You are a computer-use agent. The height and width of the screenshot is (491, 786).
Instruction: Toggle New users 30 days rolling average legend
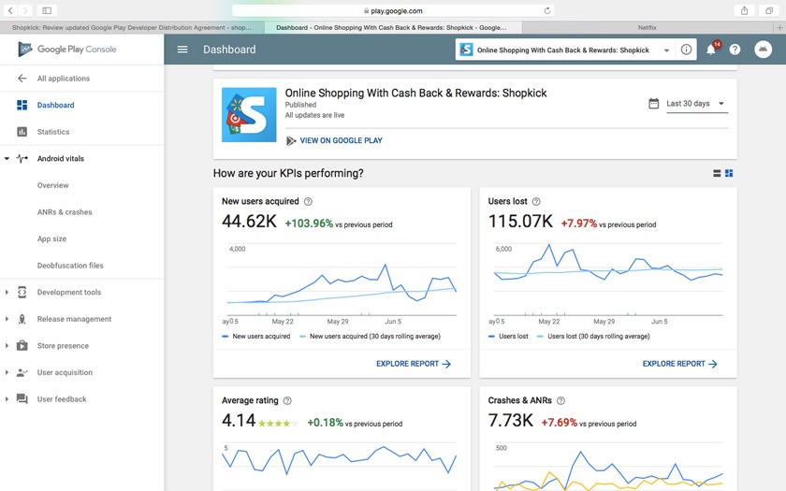pyautogui.click(x=370, y=336)
